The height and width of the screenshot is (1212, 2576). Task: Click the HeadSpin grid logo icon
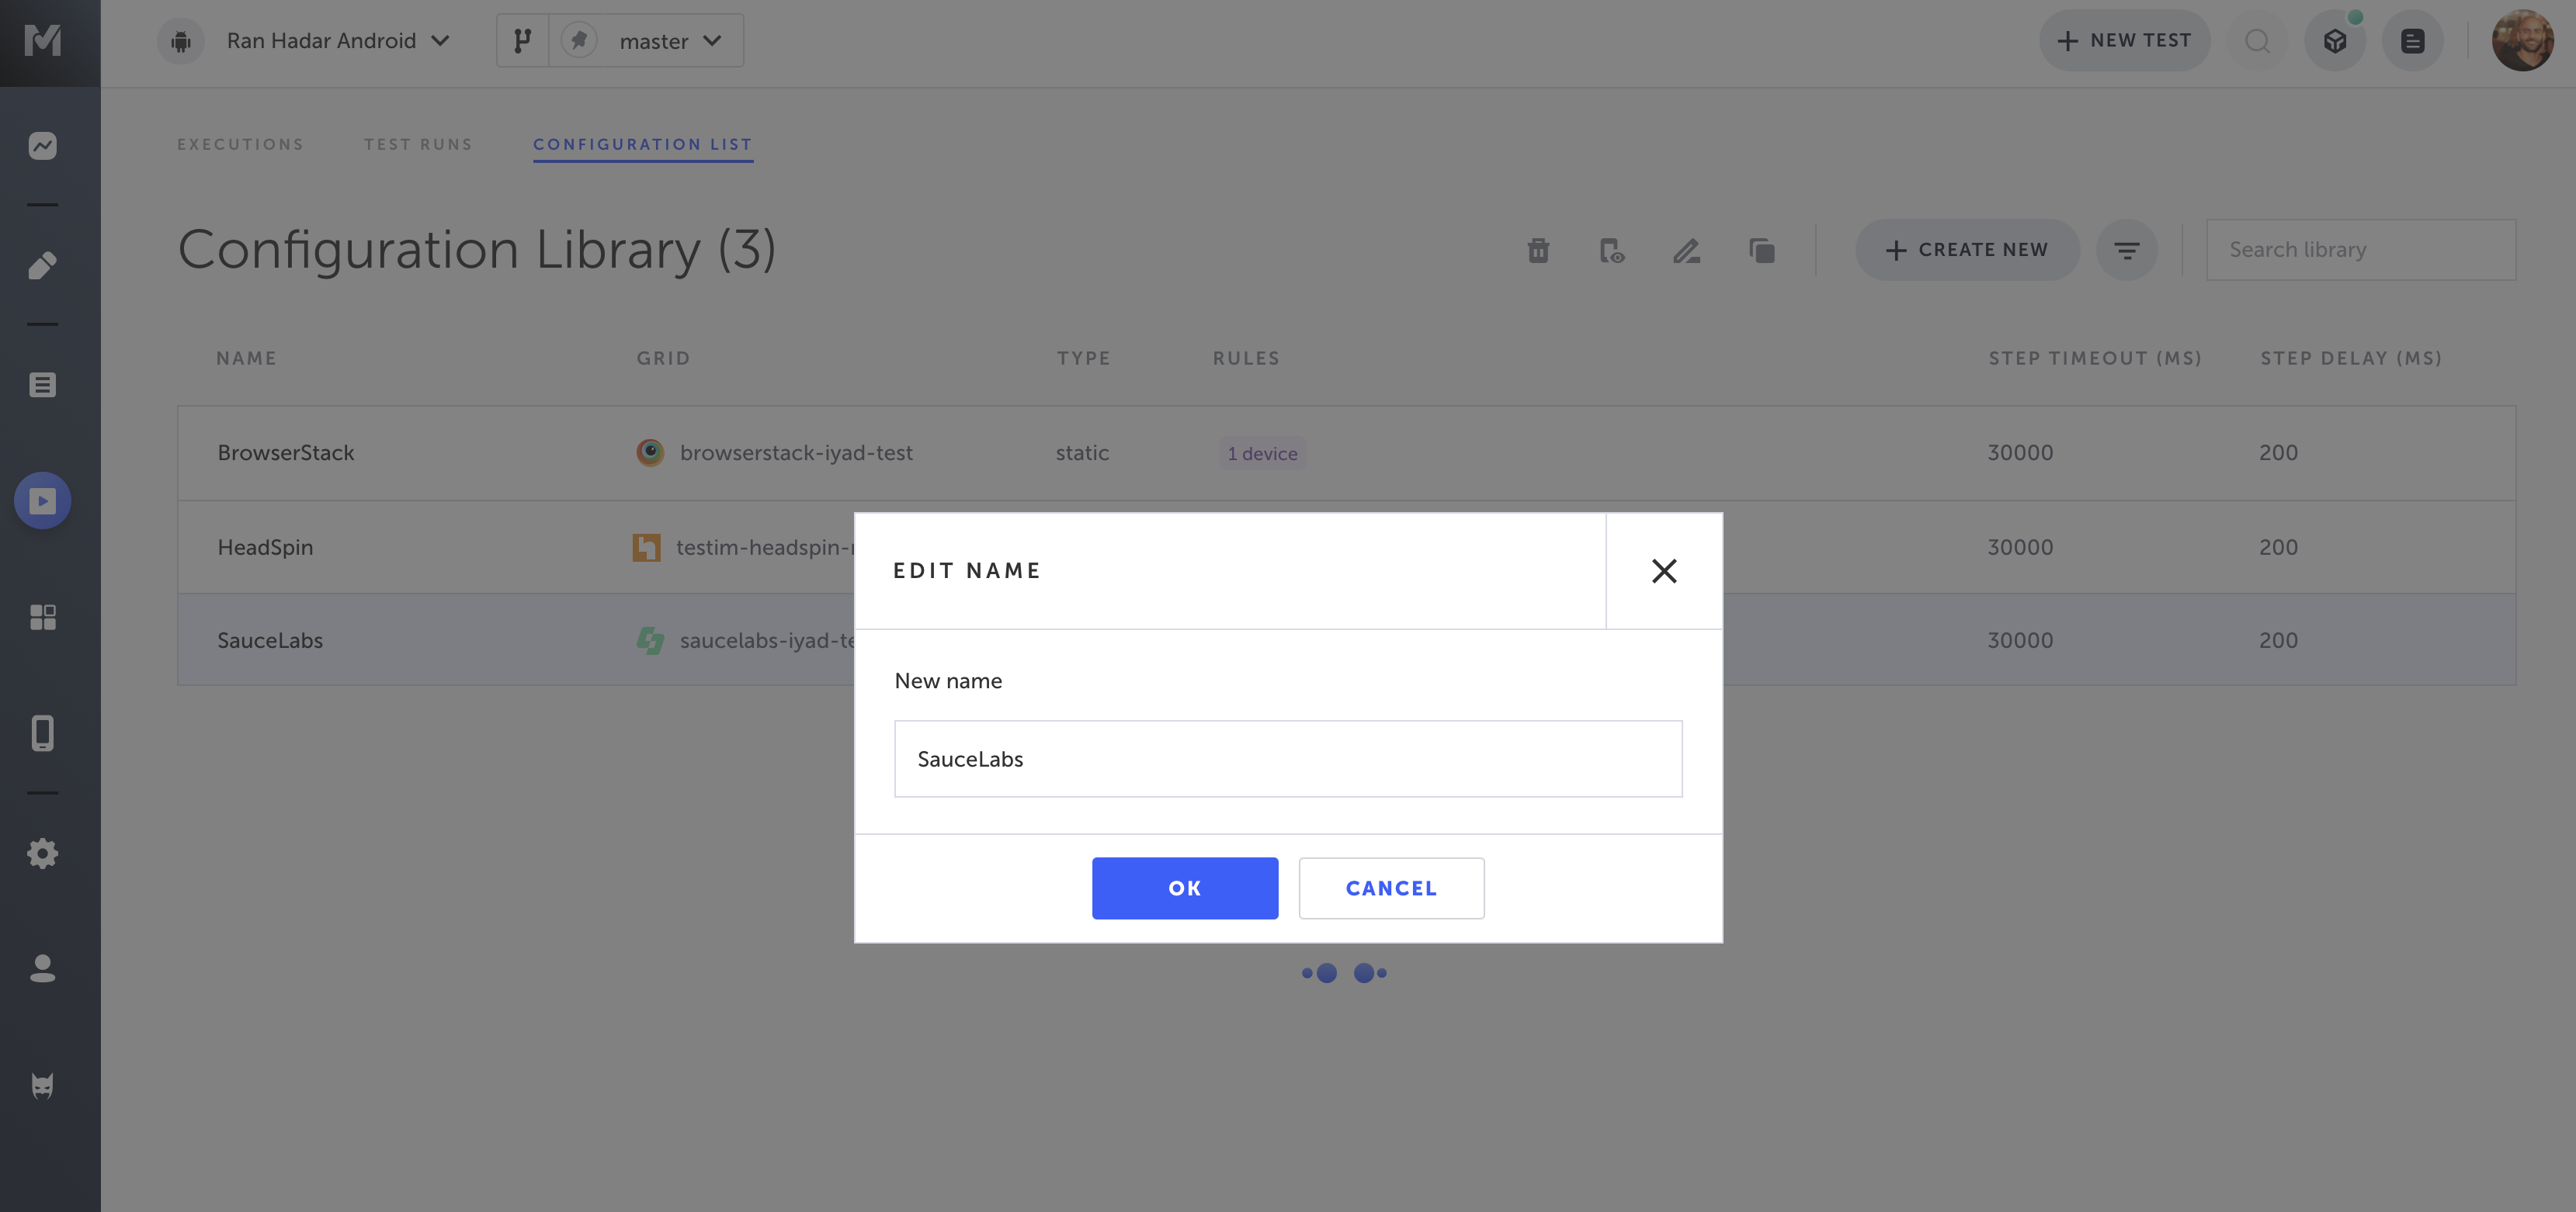point(646,548)
